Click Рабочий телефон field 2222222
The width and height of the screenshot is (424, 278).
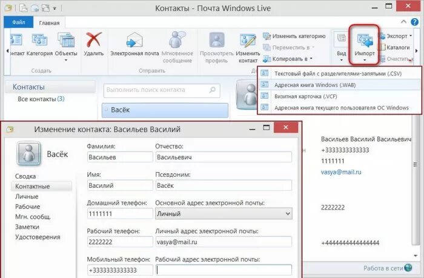(120, 242)
